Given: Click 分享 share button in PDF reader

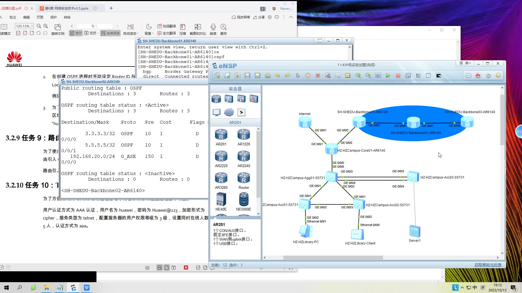Looking at the screenshot, I should (x=259, y=17).
